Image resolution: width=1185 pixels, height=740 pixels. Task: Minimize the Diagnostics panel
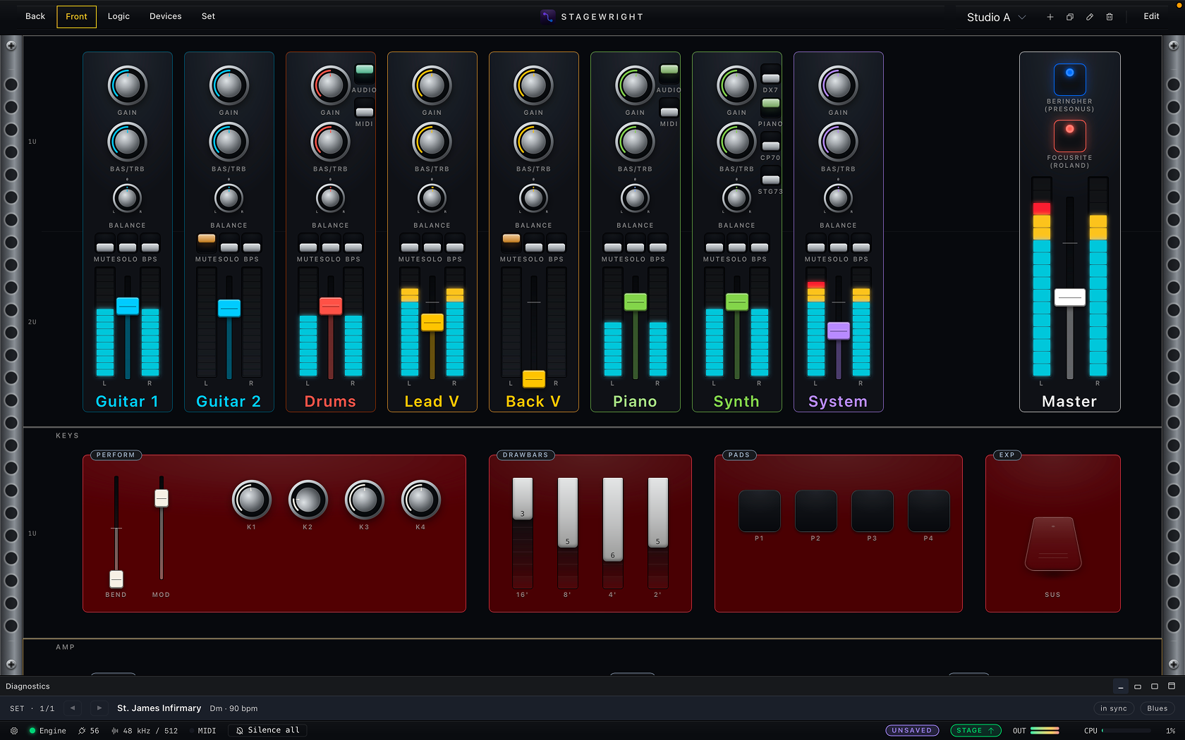coord(1120,686)
